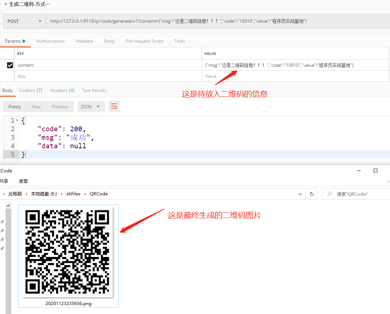390x314 pixels.
Task: Toggle the line wrap icon
Action: (x=114, y=106)
